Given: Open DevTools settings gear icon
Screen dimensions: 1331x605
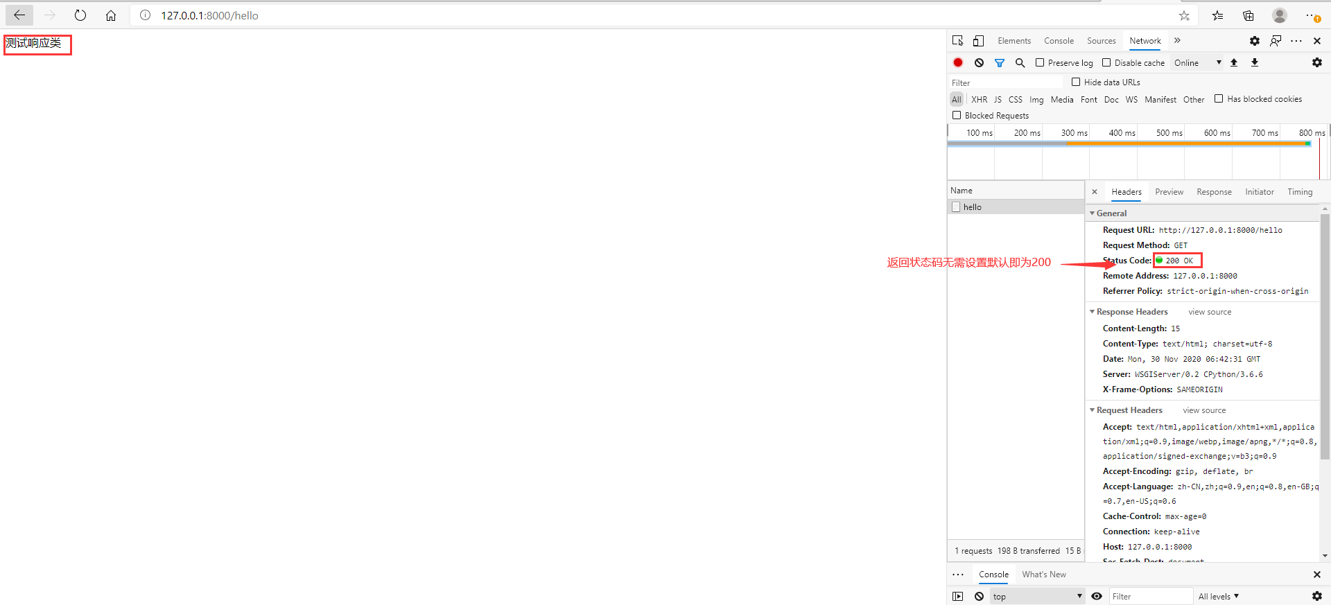Looking at the screenshot, I should (x=1255, y=41).
